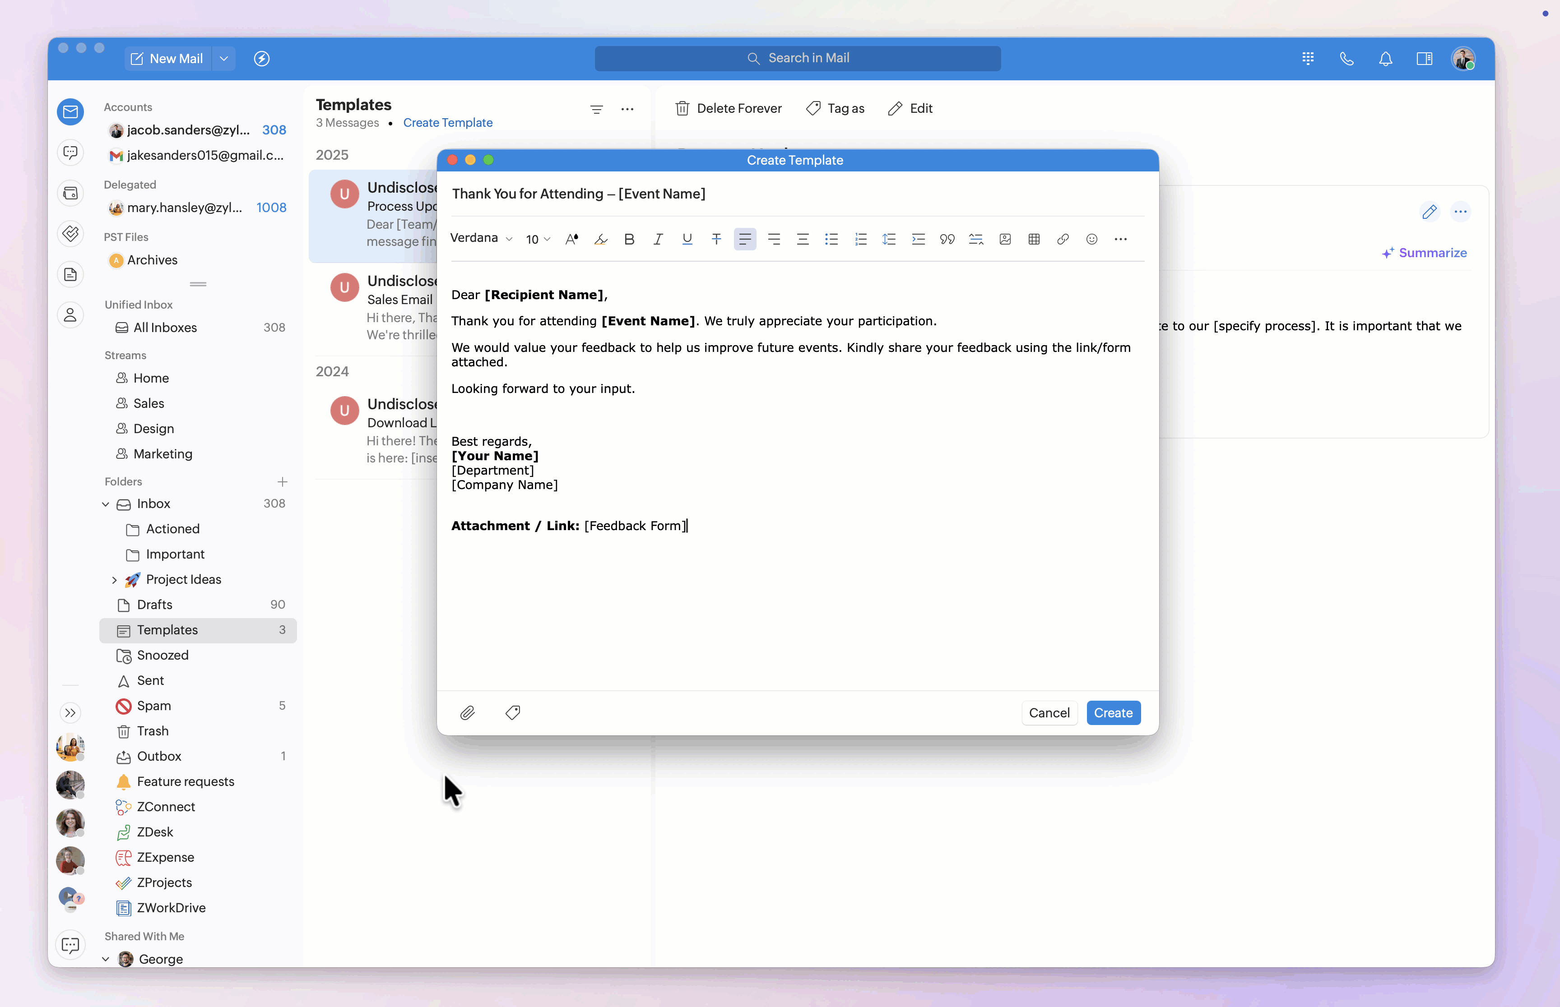Click the tag icon in template footer

(513, 713)
